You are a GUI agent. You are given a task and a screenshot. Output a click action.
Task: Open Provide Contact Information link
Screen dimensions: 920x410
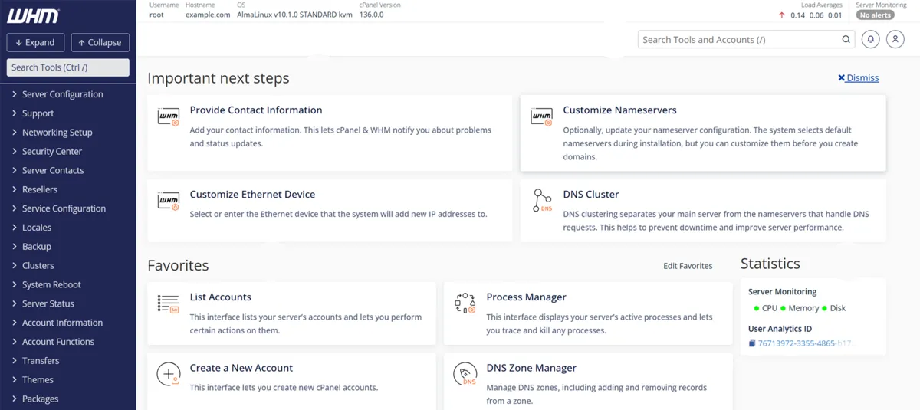[256, 110]
